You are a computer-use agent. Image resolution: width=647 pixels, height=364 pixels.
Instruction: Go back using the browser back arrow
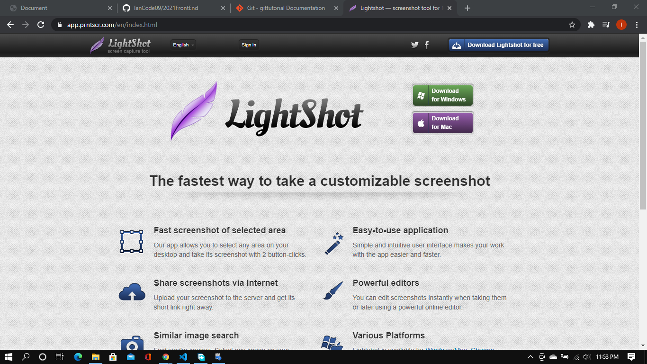pyautogui.click(x=10, y=25)
